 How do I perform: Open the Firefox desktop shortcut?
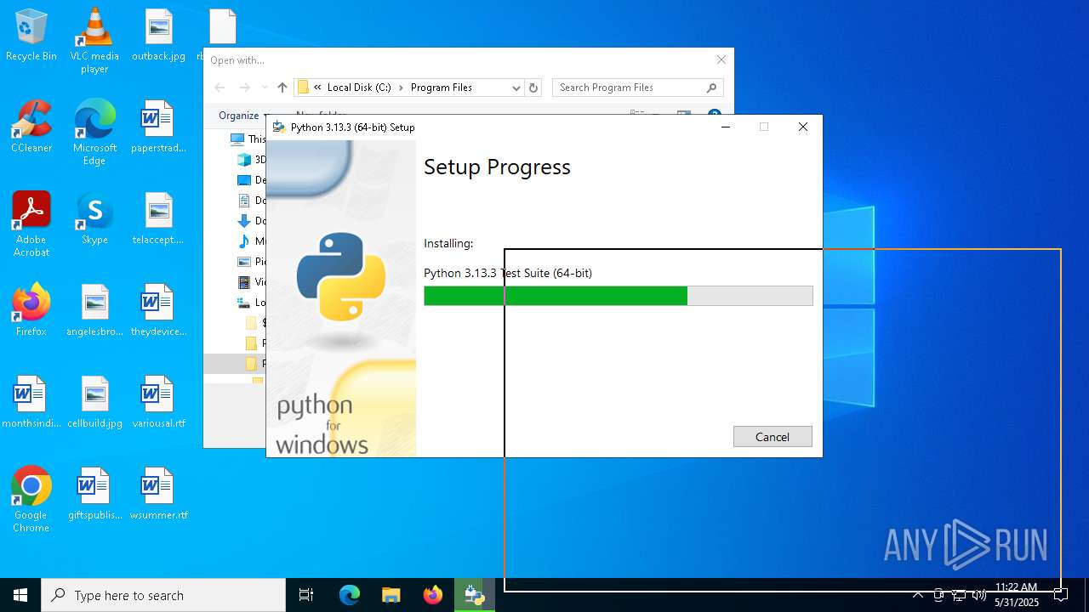31,310
